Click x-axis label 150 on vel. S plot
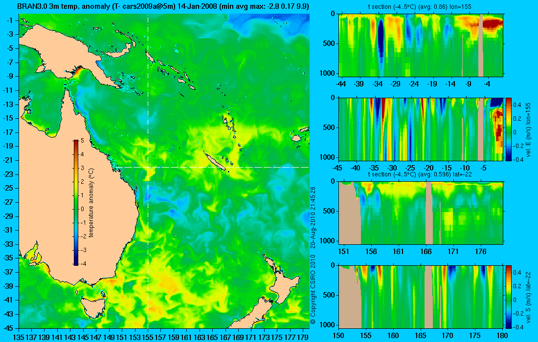 (338, 336)
